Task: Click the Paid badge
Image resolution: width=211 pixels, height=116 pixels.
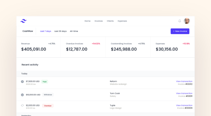Action: [44, 82]
